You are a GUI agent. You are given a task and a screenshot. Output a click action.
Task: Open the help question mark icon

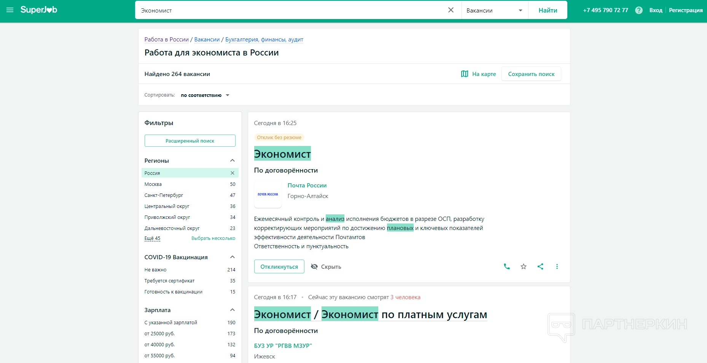pos(639,10)
